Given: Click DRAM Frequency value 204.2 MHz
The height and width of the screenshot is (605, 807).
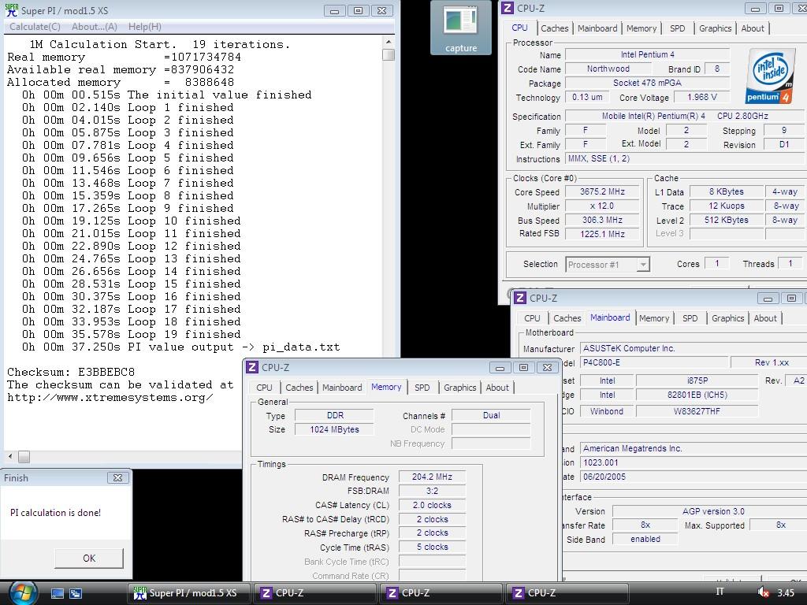Looking at the screenshot, I should 432,477.
